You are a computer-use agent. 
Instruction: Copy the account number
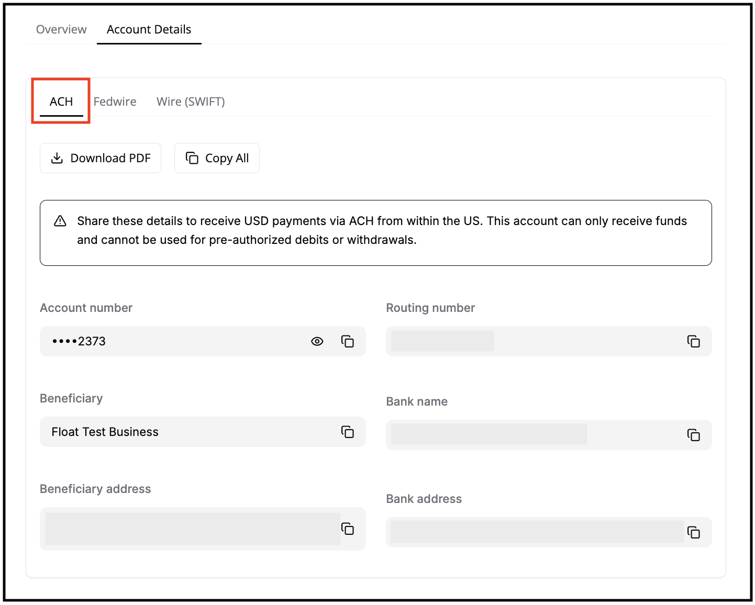pyautogui.click(x=348, y=341)
